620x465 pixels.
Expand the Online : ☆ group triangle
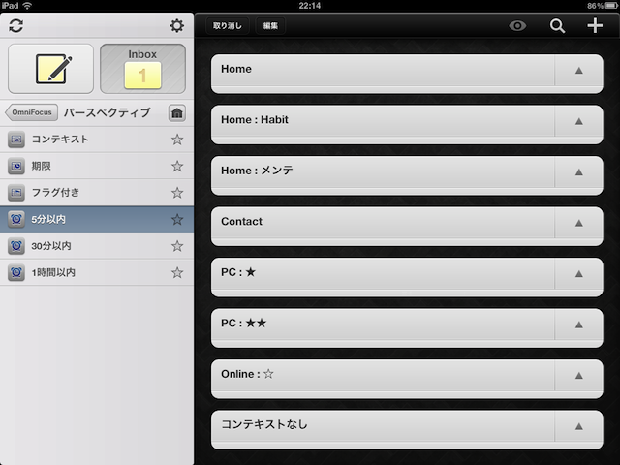(x=579, y=376)
